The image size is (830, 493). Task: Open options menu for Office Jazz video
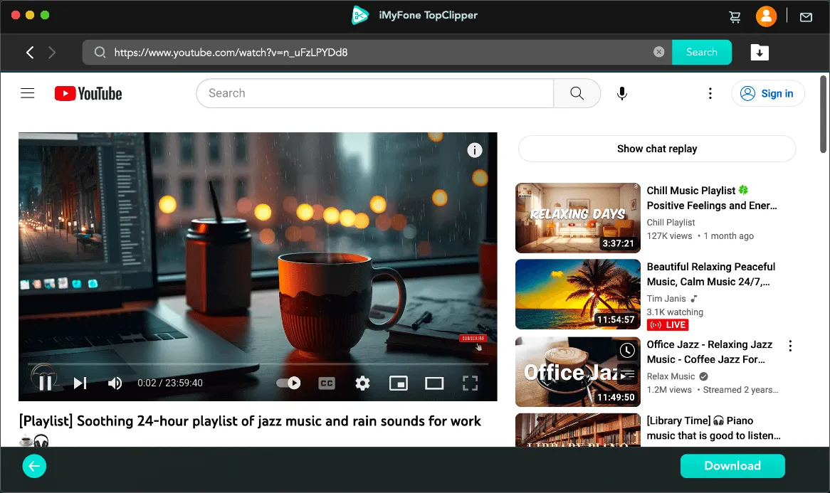[x=790, y=346]
